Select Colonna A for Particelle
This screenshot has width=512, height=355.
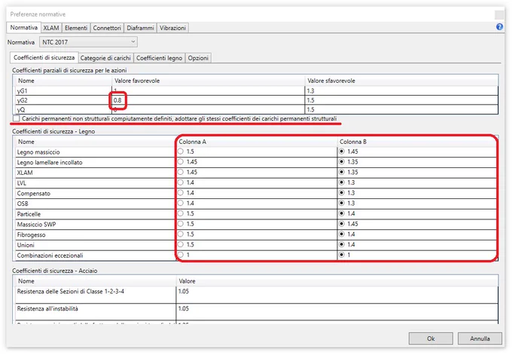coord(181,213)
